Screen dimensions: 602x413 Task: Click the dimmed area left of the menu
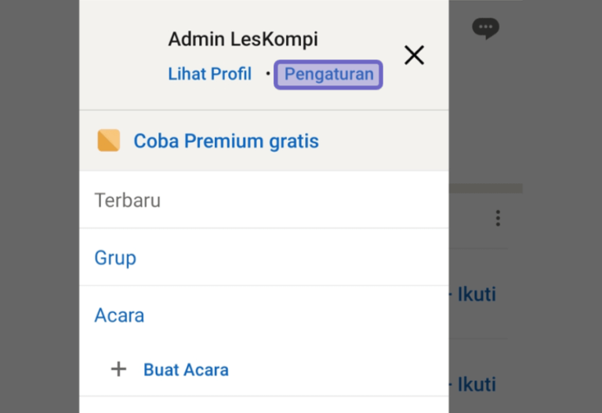(x=39, y=207)
